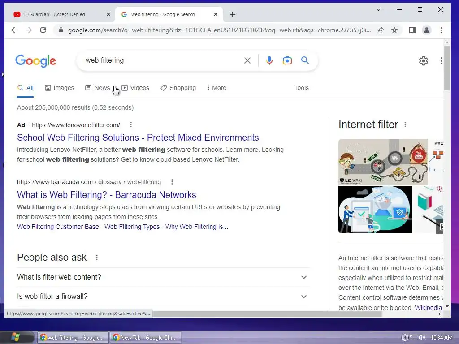Switch to the Images tab
Image resolution: width=459 pixels, height=344 pixels.
tap(60, 88)
